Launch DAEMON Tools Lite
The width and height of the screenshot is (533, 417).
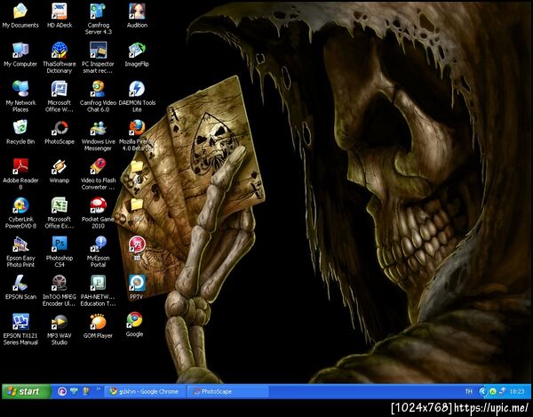point(137,96)
